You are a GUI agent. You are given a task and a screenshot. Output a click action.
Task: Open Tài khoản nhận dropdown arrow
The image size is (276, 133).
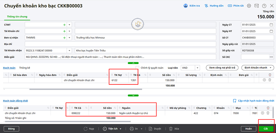69,50
